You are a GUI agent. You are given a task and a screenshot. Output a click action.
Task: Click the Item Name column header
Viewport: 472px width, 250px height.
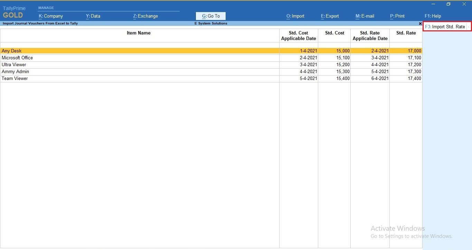(139, 33)
